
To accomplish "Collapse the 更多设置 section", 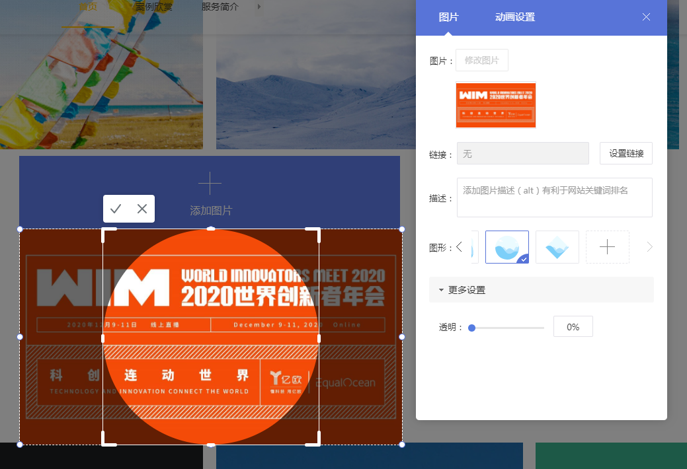I will pyautogui.click(x=542, y=290).
